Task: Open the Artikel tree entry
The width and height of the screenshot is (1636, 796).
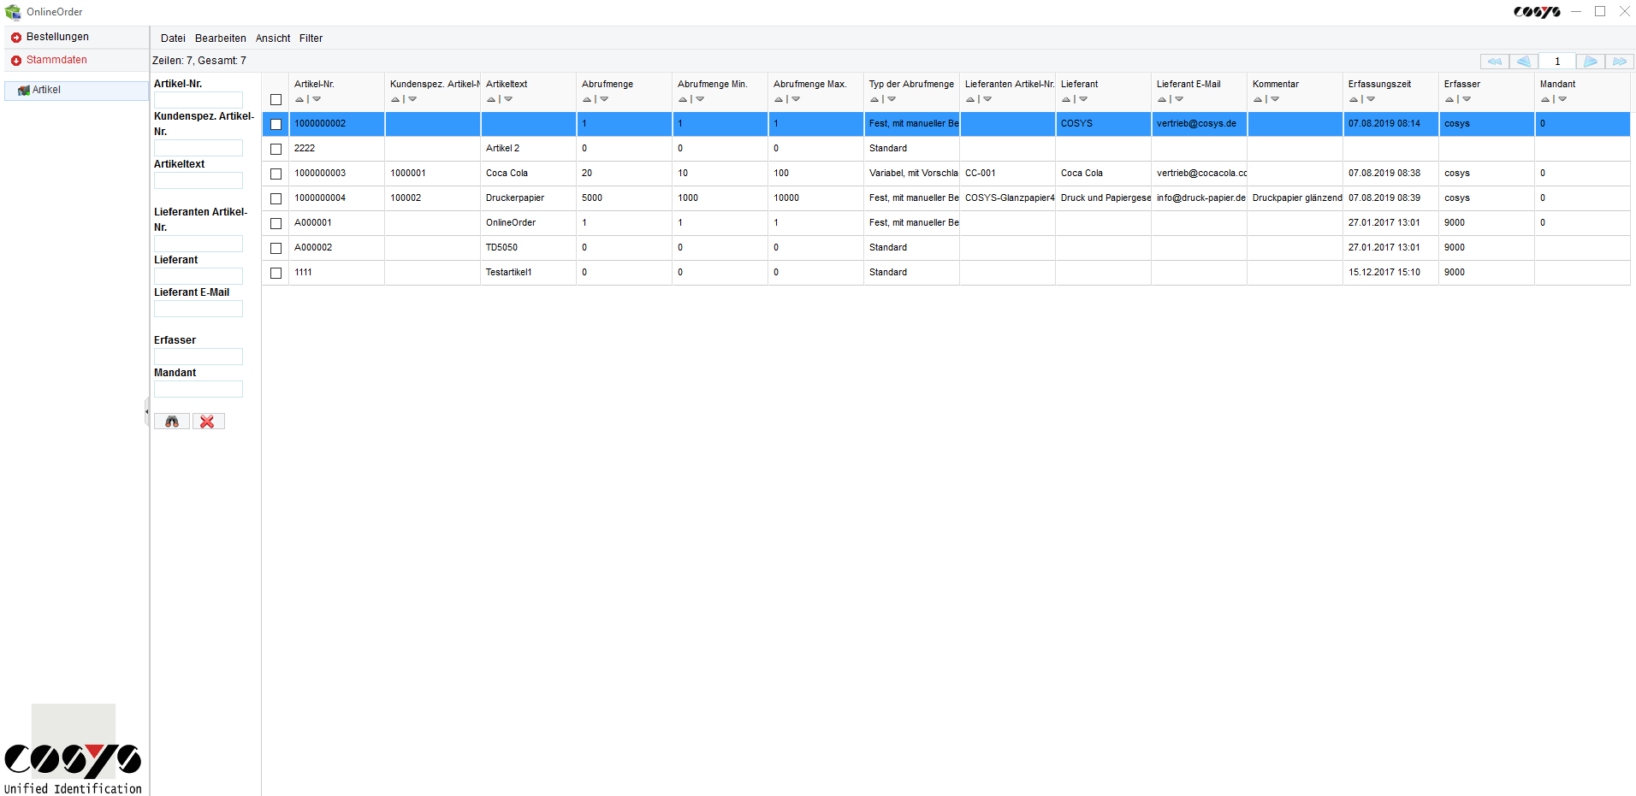Action: pyautogui.click(x=46, y=90)
